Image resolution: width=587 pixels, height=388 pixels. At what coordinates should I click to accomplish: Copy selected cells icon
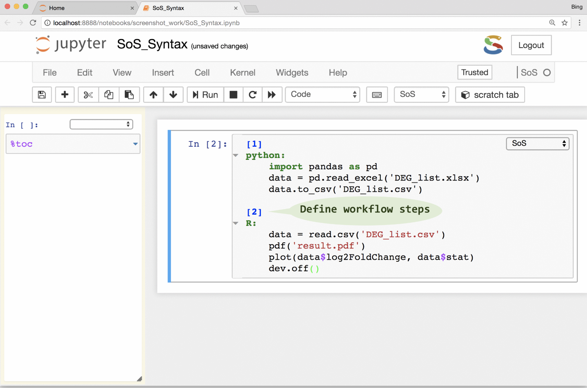[x=109, y=95]
